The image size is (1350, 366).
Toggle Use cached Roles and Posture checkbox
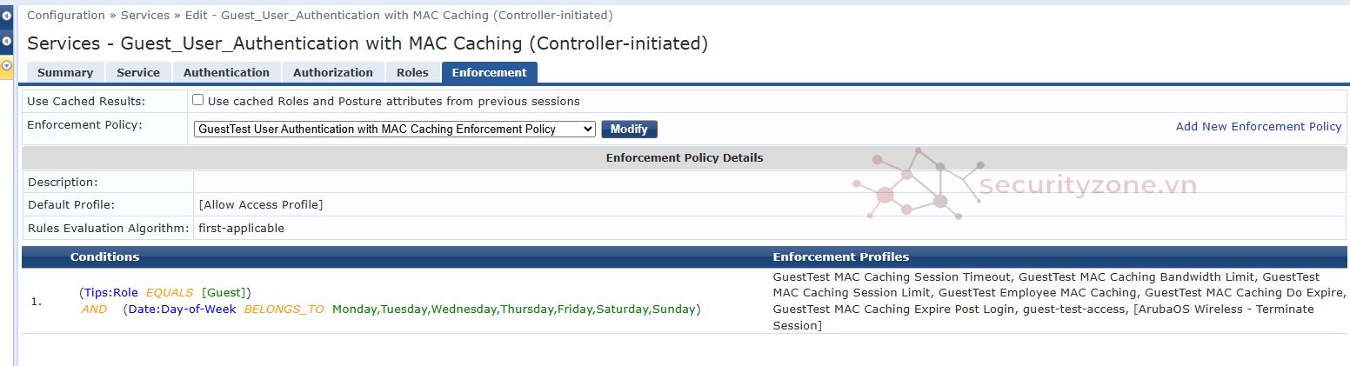coord(198,100)
